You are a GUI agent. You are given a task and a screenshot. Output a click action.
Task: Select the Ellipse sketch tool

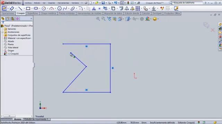point(72,9)
